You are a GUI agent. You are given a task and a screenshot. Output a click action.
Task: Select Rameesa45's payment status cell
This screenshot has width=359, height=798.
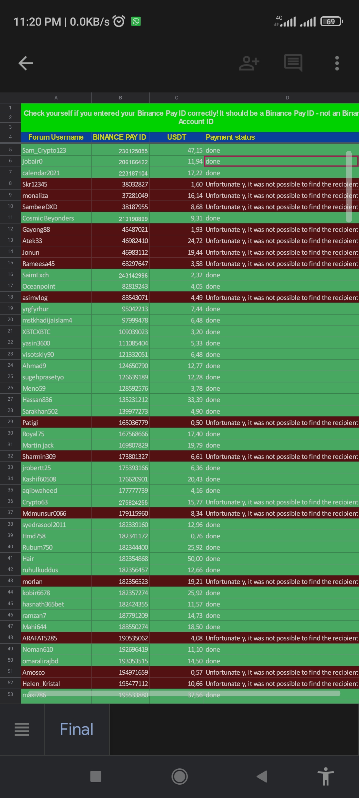[281, 264]
